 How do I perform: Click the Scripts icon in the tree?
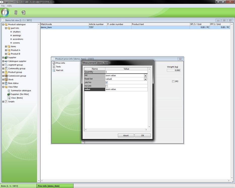(x=6, y=102)
